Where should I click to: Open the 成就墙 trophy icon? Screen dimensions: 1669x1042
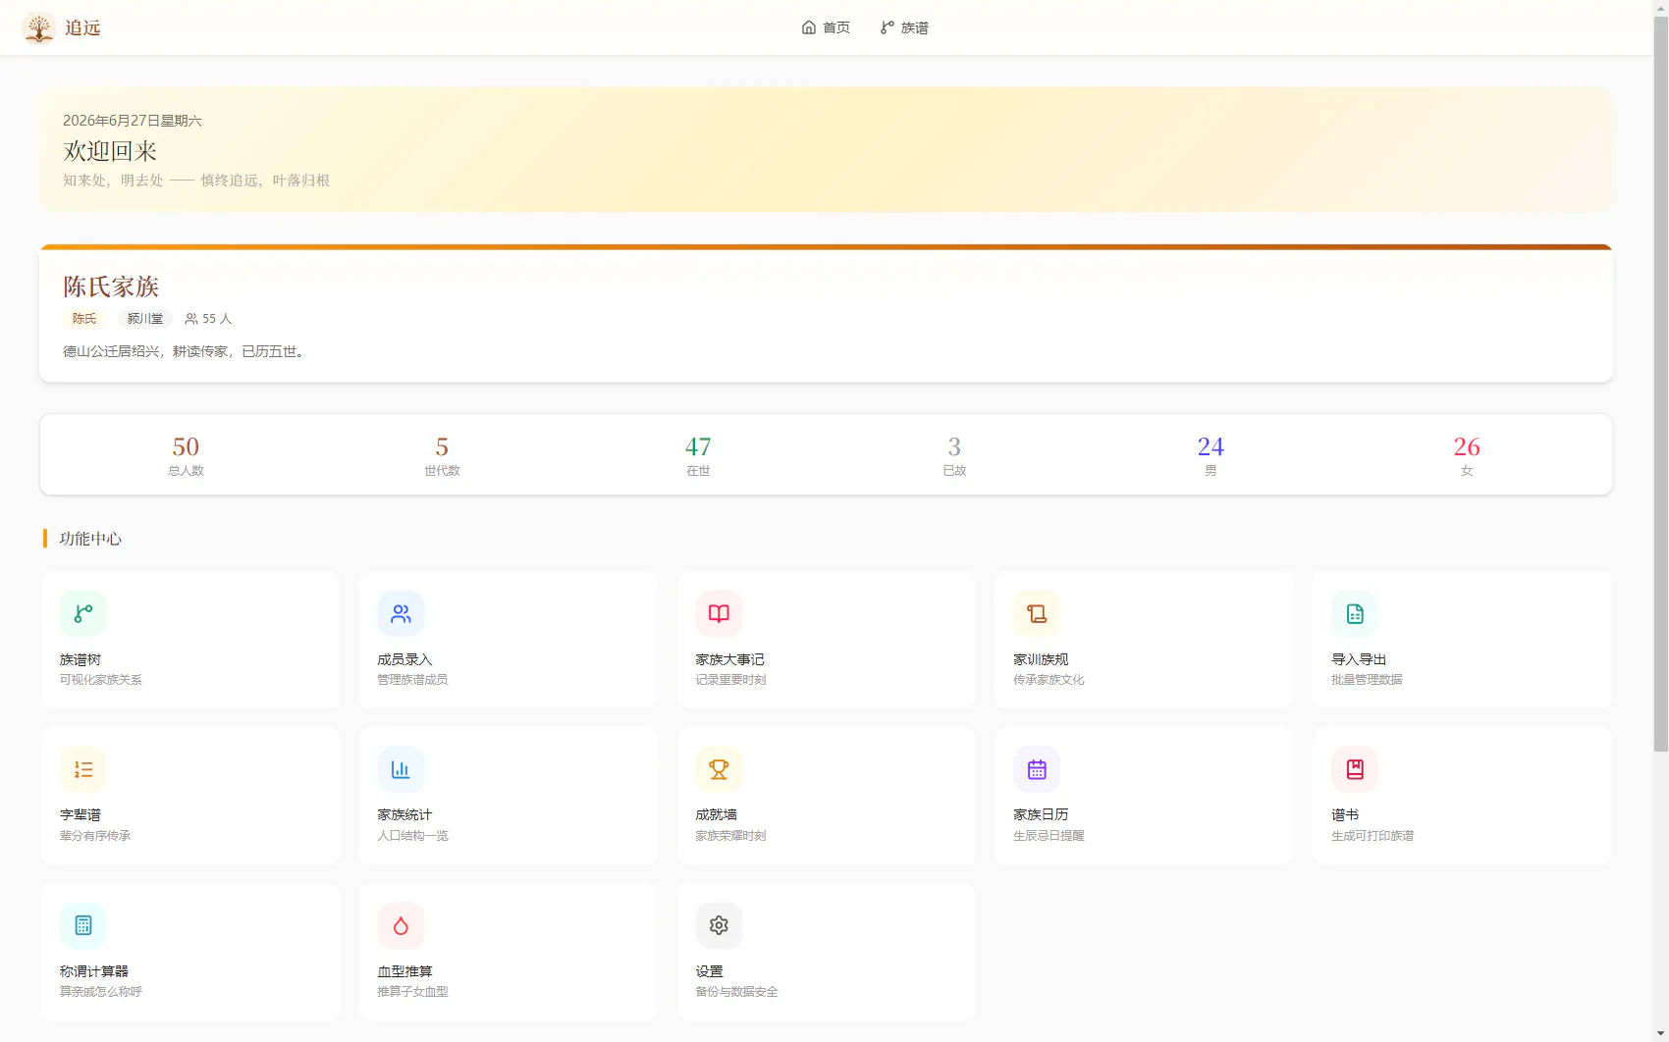[719, 769]
